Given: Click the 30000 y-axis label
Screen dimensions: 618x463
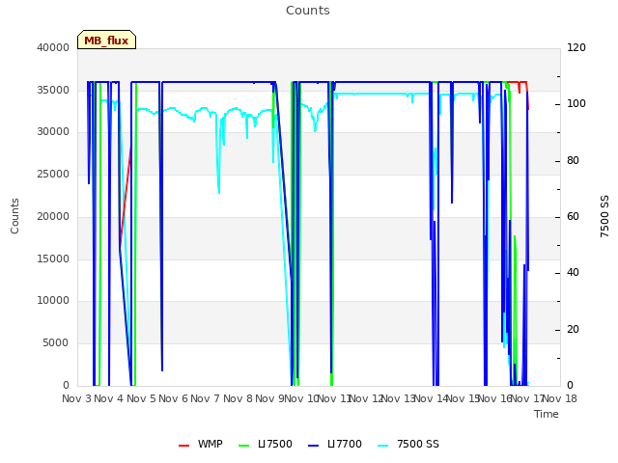Looking at the screenshot, I should 53,131.
